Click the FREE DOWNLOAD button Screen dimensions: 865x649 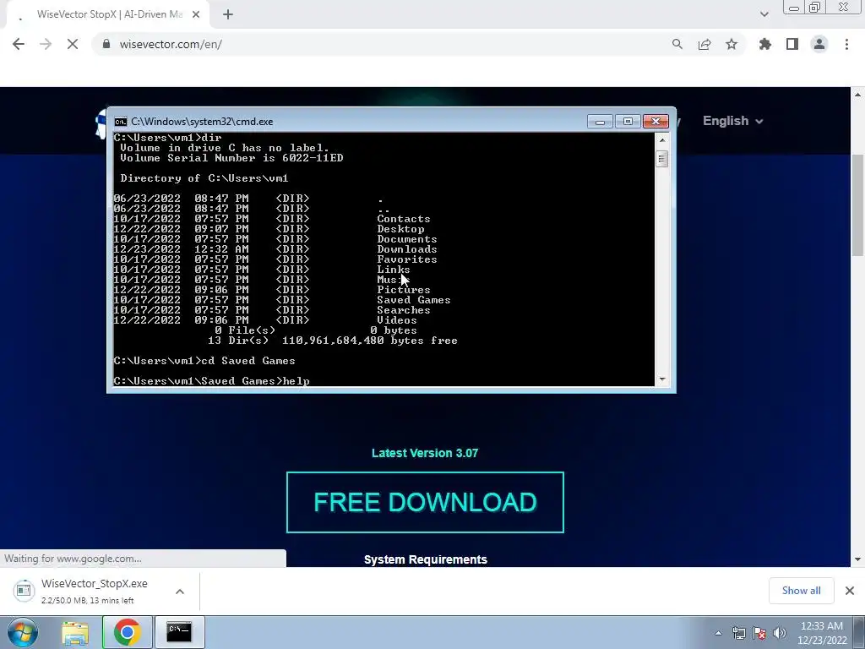click(426, 502)
